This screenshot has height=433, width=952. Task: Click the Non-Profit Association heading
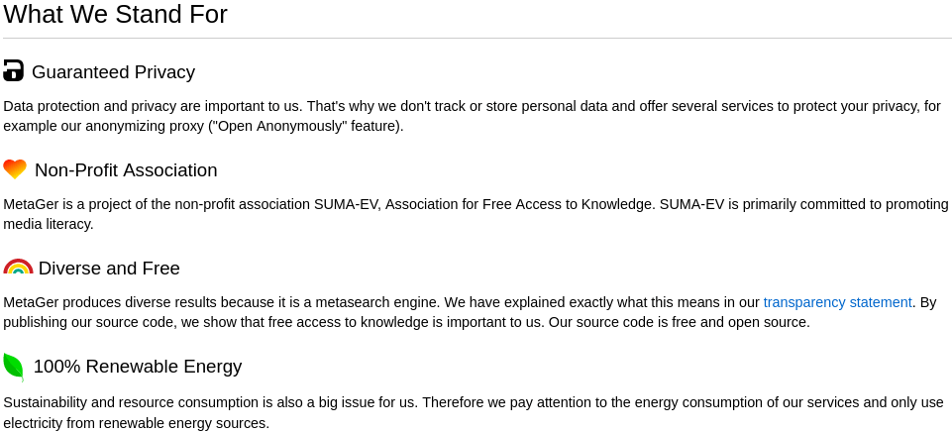coord(126,170)
